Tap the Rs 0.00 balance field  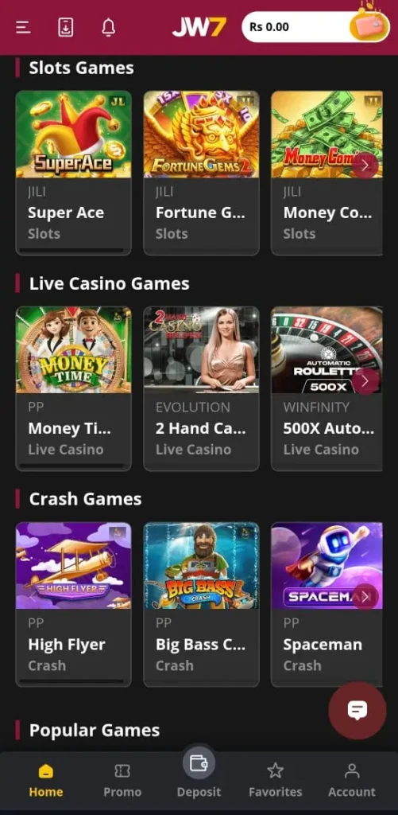[297, 27]
